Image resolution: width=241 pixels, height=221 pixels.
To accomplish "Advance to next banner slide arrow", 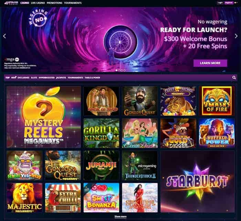I will click(x=236, y=36).
